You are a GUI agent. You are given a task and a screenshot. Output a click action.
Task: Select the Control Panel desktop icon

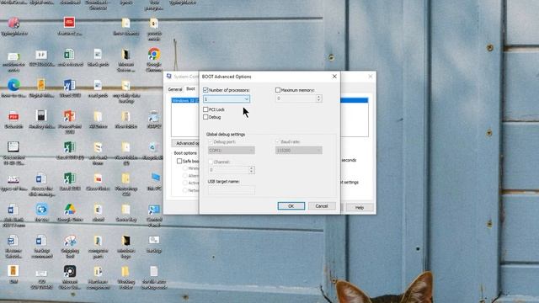pyautogui.click(x=154, y=210)
